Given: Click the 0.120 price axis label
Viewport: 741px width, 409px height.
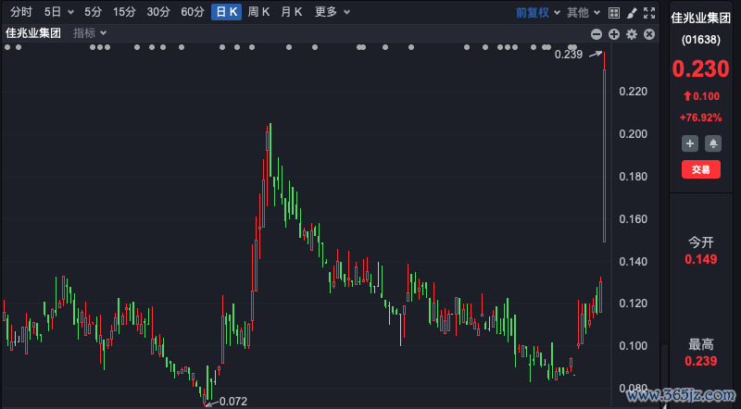Looking at the screenshot, I should click(x=634, y=304).
